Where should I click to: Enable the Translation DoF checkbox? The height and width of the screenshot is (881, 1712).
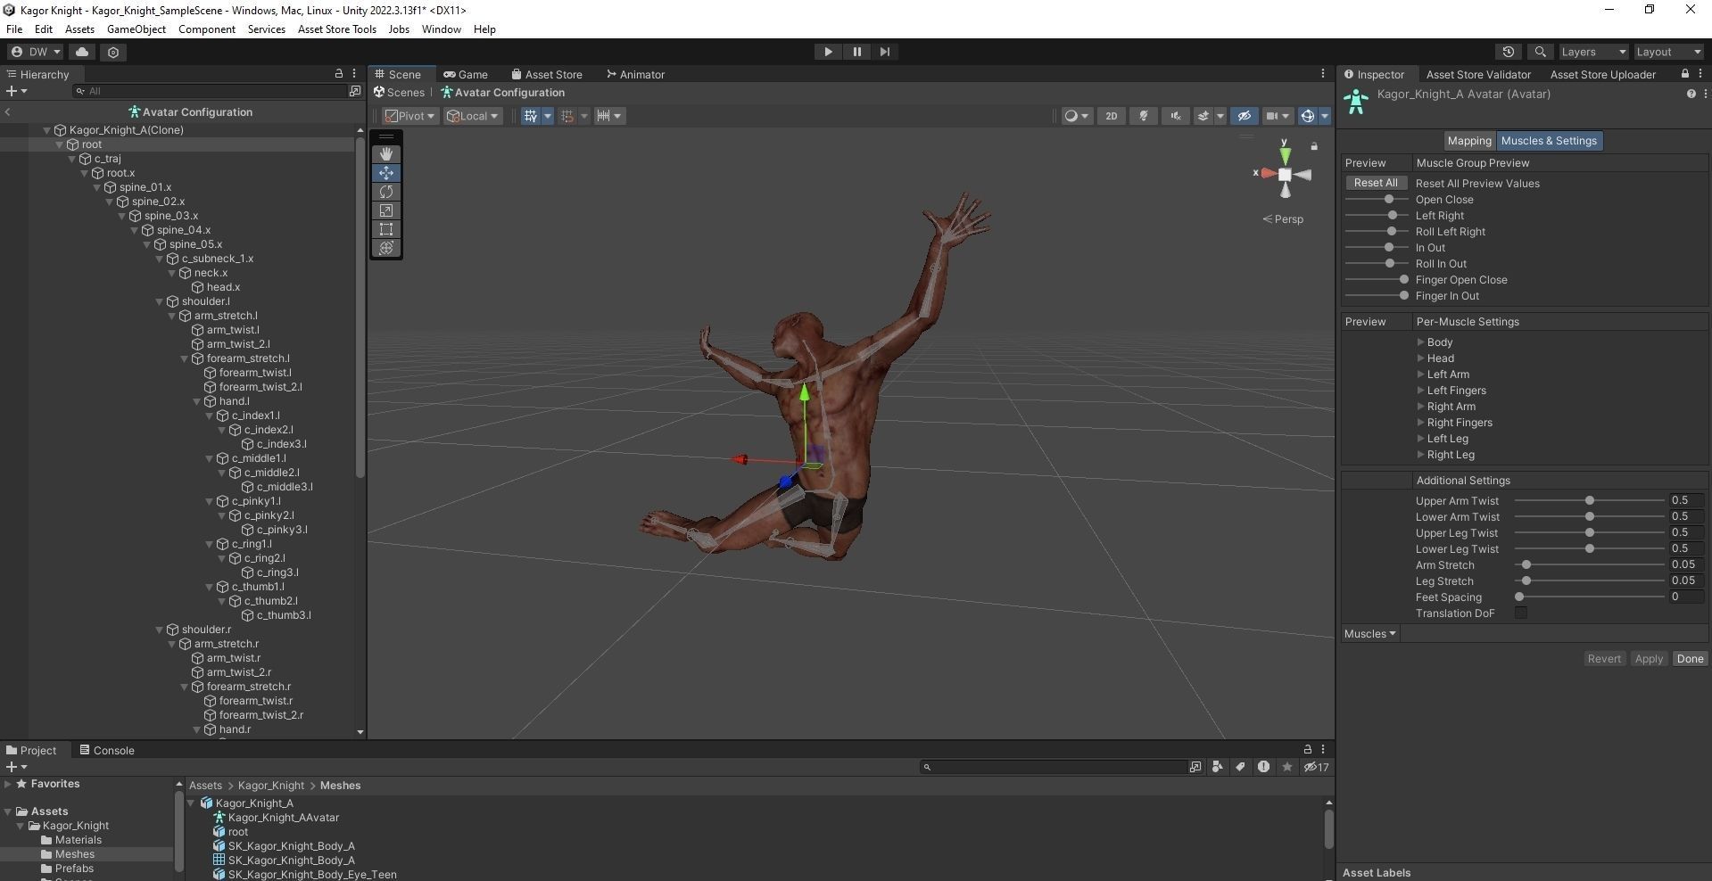pos(1521,613)
